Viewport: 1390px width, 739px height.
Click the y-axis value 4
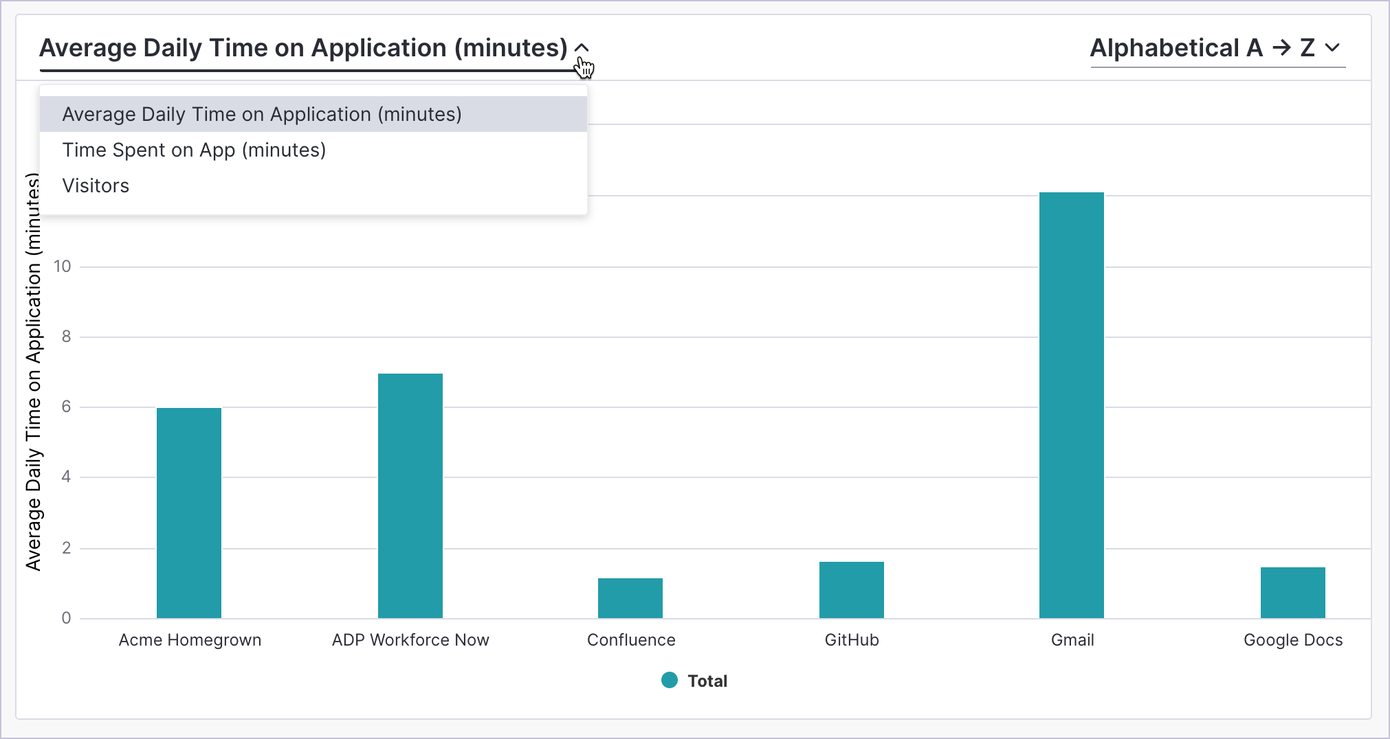click(x=66, y=477)
